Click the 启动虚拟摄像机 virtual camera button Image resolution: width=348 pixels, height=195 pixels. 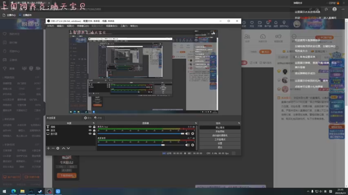220,136
